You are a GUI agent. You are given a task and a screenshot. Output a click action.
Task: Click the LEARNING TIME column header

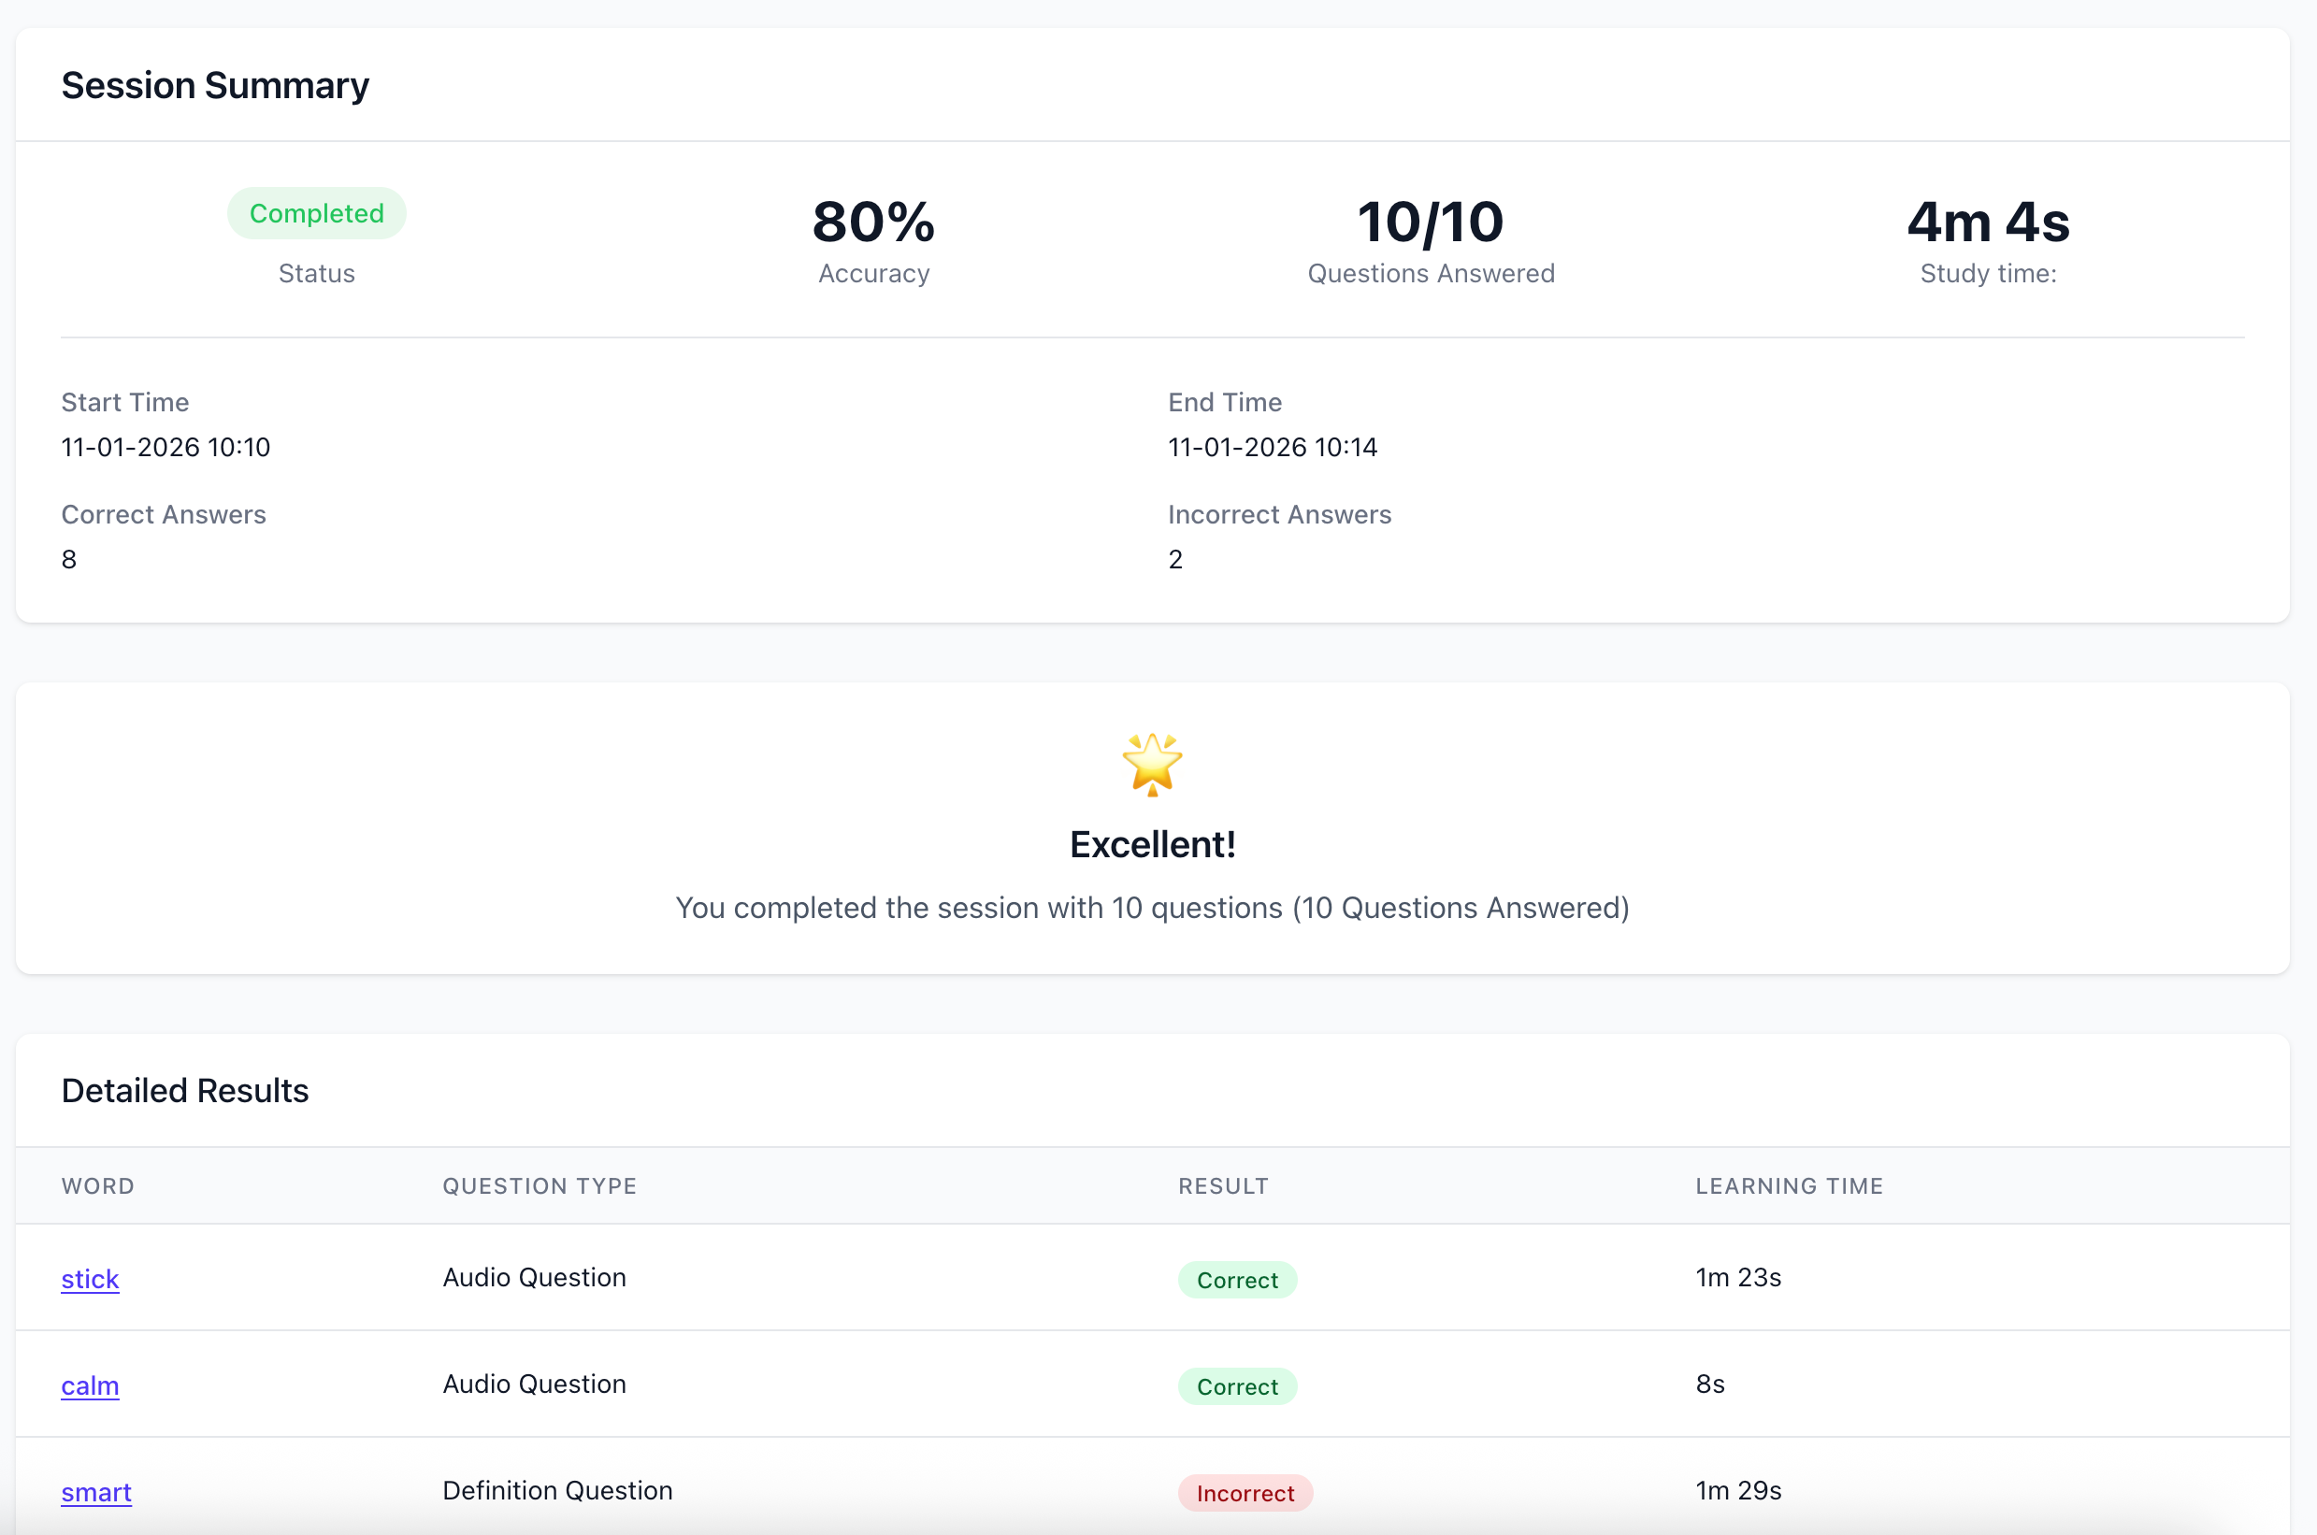tap(1789, 1185)
